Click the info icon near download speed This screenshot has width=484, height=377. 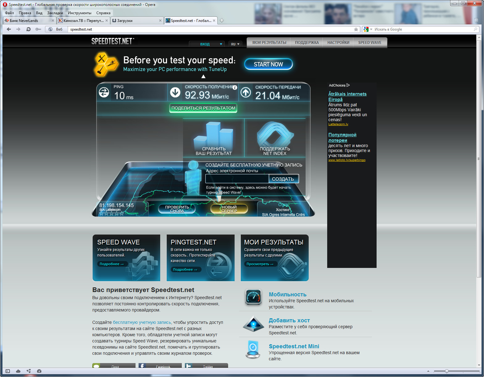click(x=235, y=87)
